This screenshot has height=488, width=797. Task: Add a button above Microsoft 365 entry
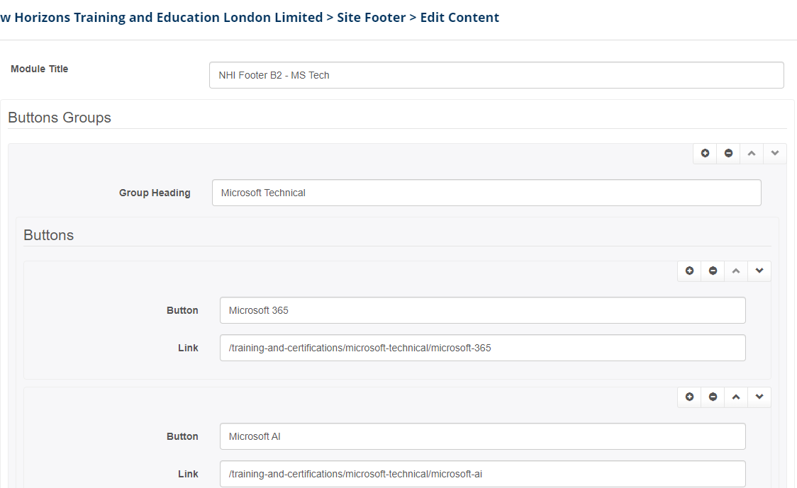click(689, 271)
